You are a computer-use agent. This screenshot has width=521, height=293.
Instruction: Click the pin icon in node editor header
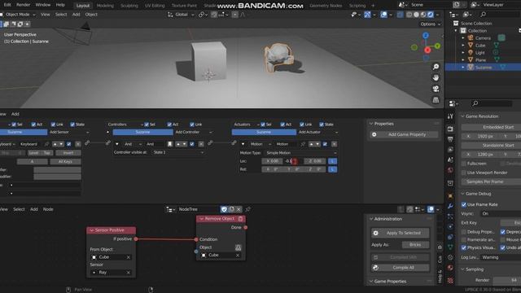tap(247, 209)
